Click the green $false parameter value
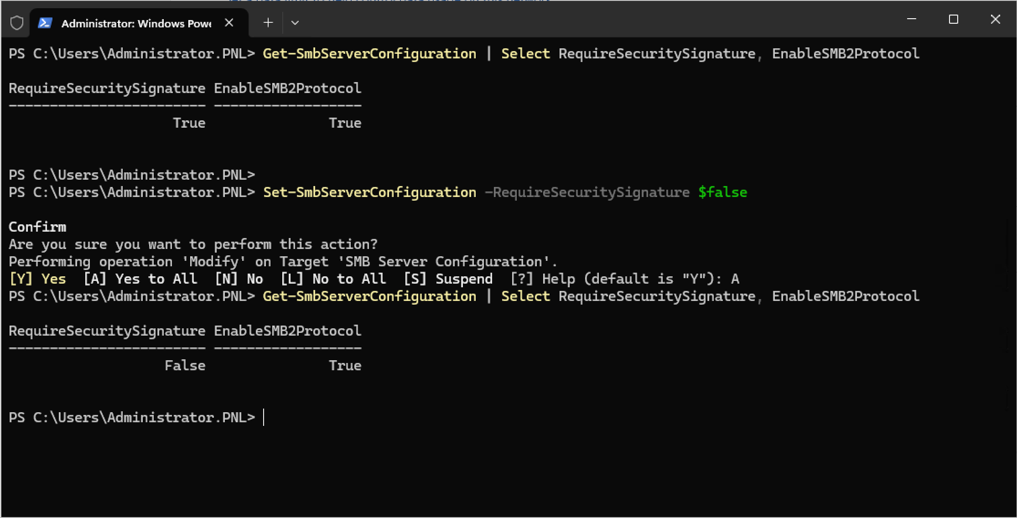This screenshot has width=1017, height=518. (x=722, y=192)
